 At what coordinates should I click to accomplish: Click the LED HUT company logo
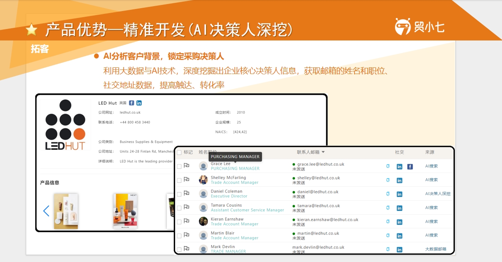coord(66,125)
